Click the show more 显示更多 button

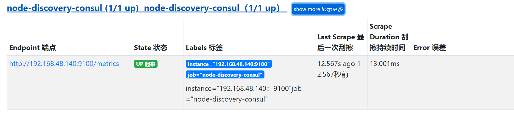(x=318, y=9)
